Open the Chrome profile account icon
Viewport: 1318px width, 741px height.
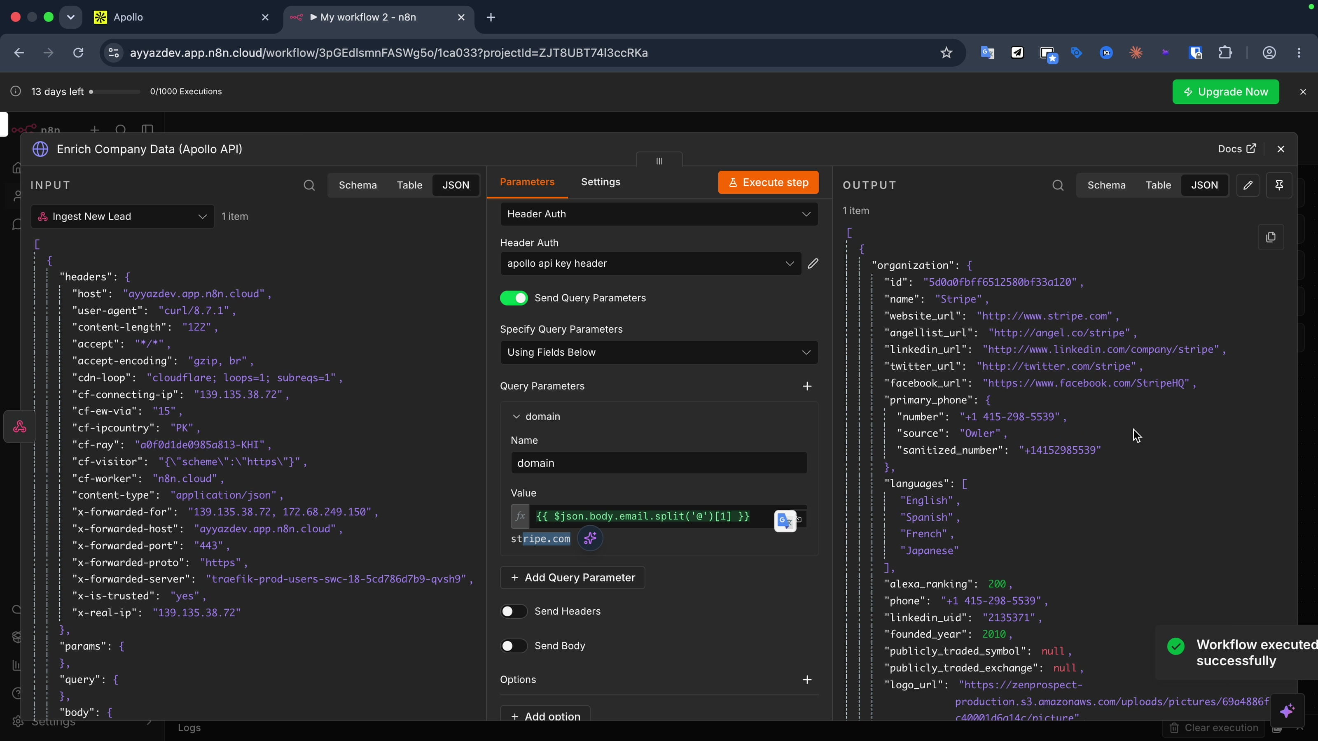tap(1269, 53)
